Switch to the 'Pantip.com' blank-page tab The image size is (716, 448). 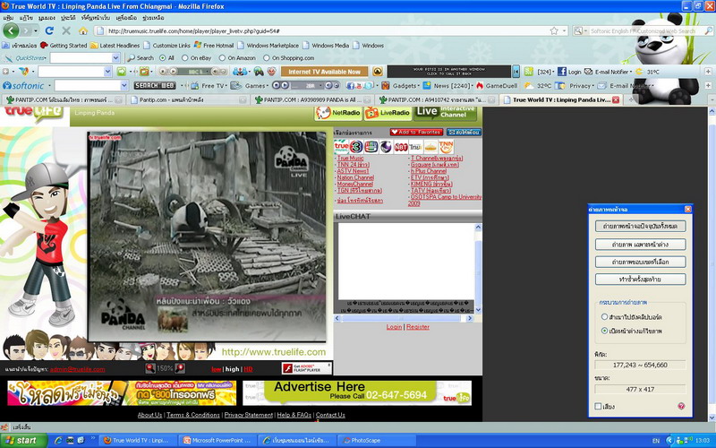(x=188, y=99)
